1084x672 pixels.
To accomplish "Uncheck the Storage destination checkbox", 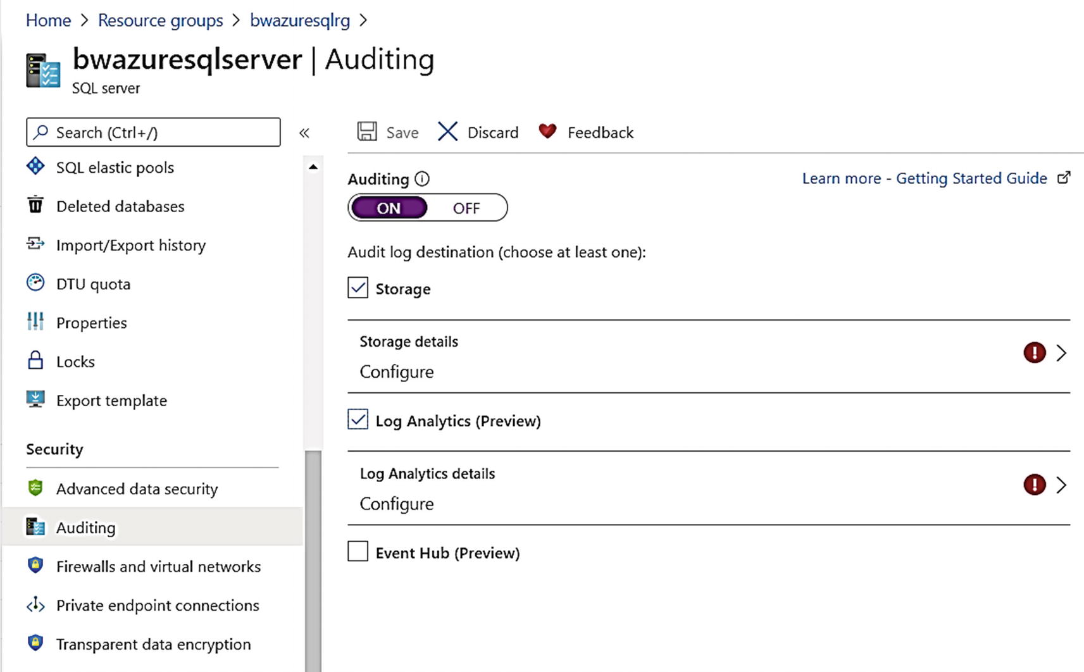I will click(358, 287).
